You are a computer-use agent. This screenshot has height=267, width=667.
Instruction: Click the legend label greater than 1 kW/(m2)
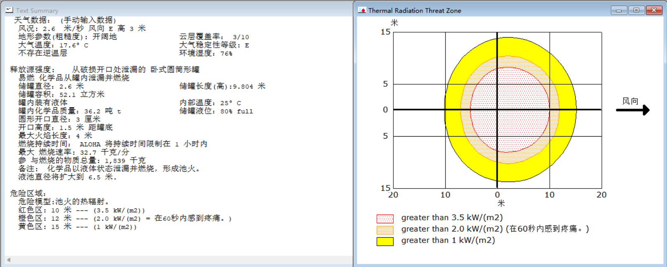click(448, 240)
